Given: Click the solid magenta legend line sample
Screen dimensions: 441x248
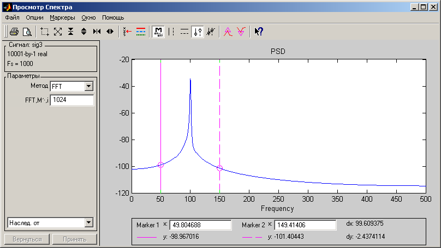Looking at the screenshot, I should coord(147,237).
